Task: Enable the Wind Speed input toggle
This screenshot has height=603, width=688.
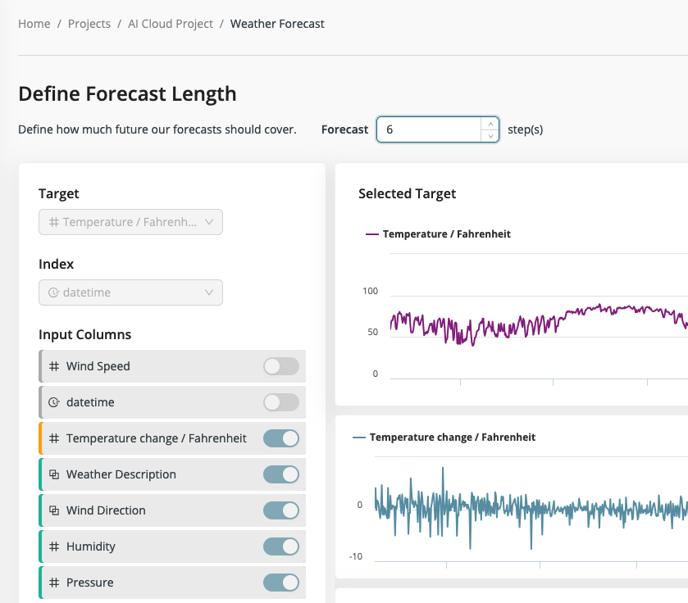Action: point(281,366)
